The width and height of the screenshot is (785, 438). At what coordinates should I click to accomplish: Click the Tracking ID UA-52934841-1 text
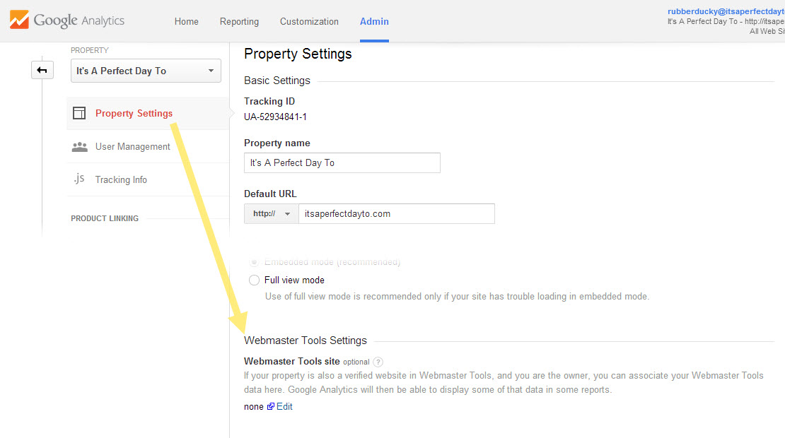(x=275, y=117)
